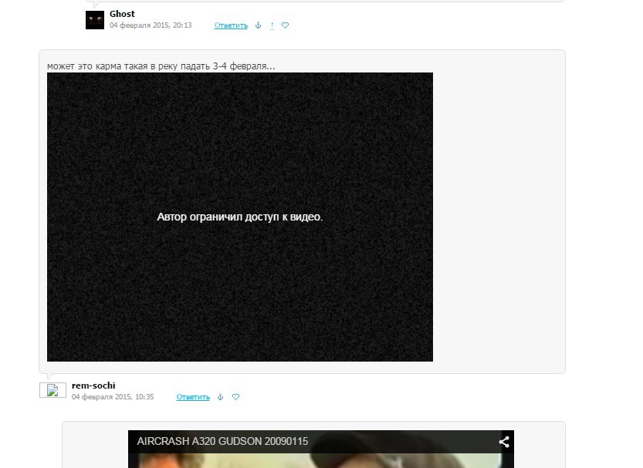Click "Ответить" under Ghost's comment
Image resolution: width=643 pixels, height=468 pixels.
pyautogui.click(x=231, y=25)
